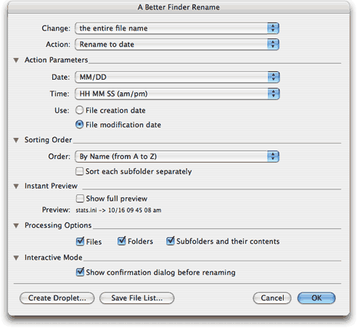Click the Save File List... button

pos(137,298)
